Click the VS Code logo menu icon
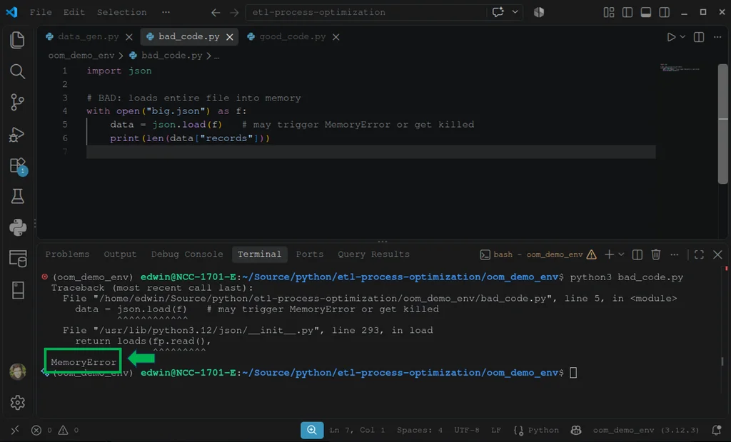Image resolution: width=731 pixels, height=442 pixels. [x=11, y=12]
